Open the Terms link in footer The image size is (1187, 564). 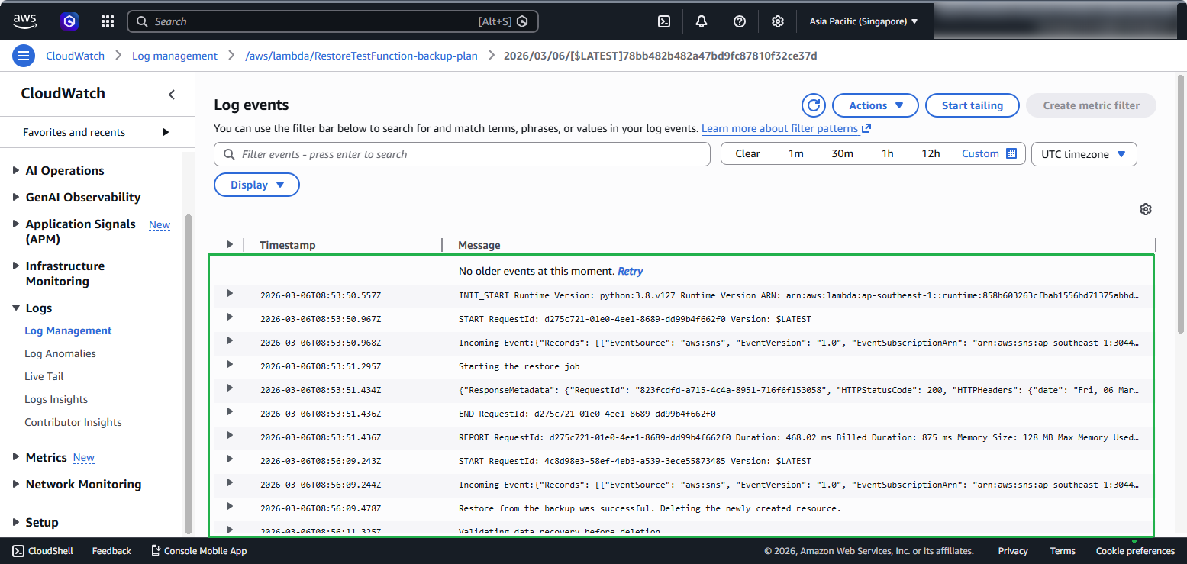pos(1063,550)
